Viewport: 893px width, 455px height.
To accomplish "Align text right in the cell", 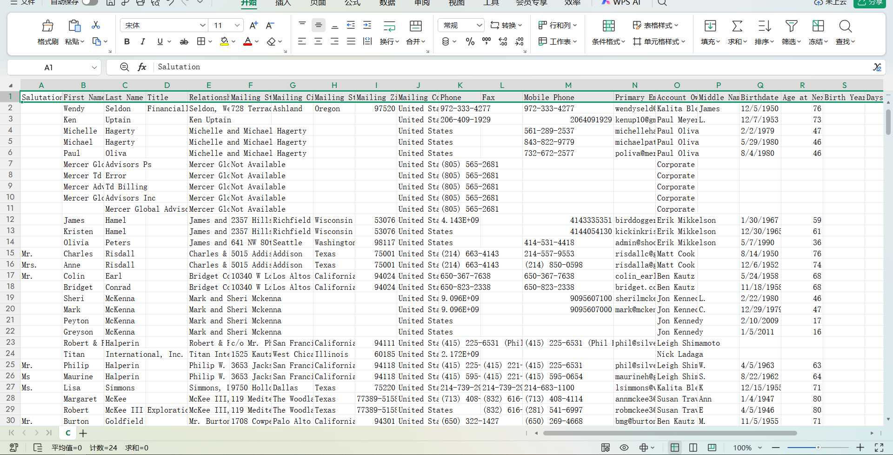I will coord(334,41).
